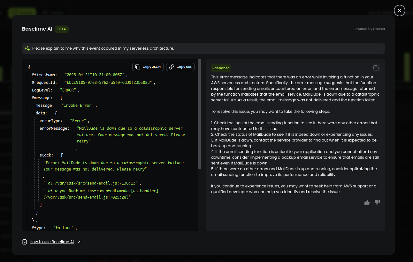Select the @requestId value

[x=108, y=83]
